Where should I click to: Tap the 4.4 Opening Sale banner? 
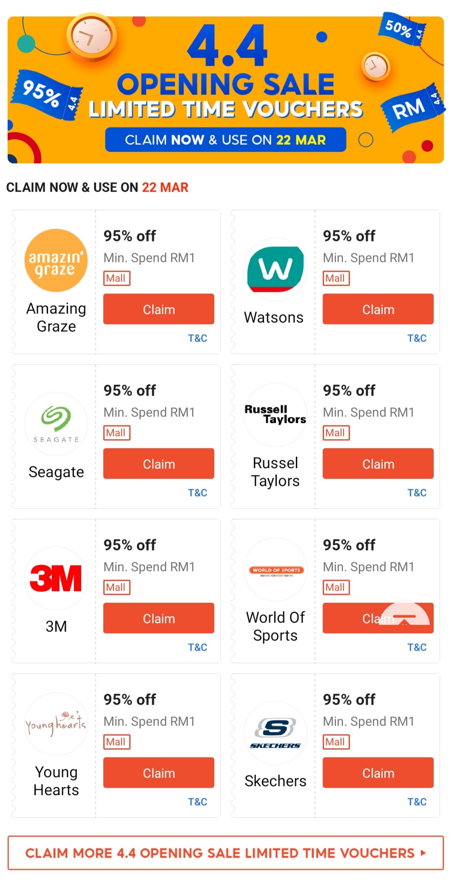click(225, 90)
